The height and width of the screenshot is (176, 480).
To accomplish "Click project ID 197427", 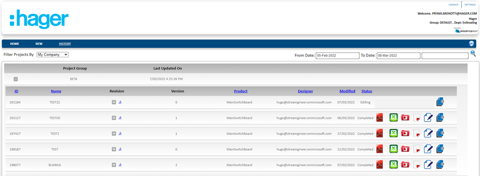I will pos(15,134).
